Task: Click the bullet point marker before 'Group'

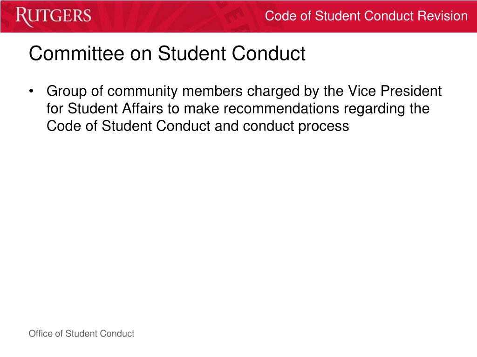Action: point(31,91)
